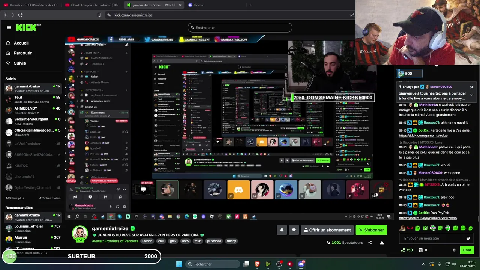The image size is (480, 270).
Task: Open the kick.com/gamemixtreize link in chat
Action: [x=423, y=135]
